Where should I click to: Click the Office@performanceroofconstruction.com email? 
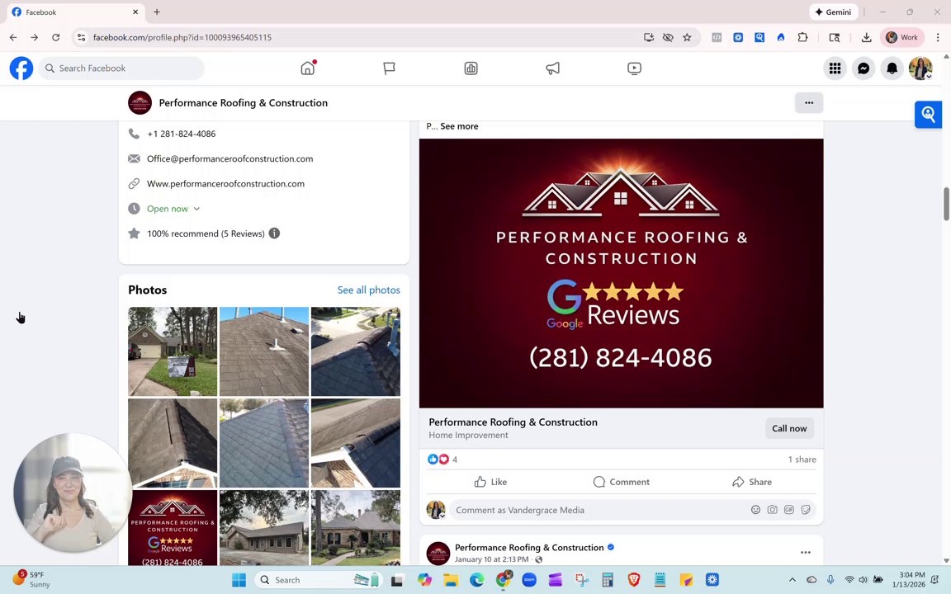click(x=229, y=158)
